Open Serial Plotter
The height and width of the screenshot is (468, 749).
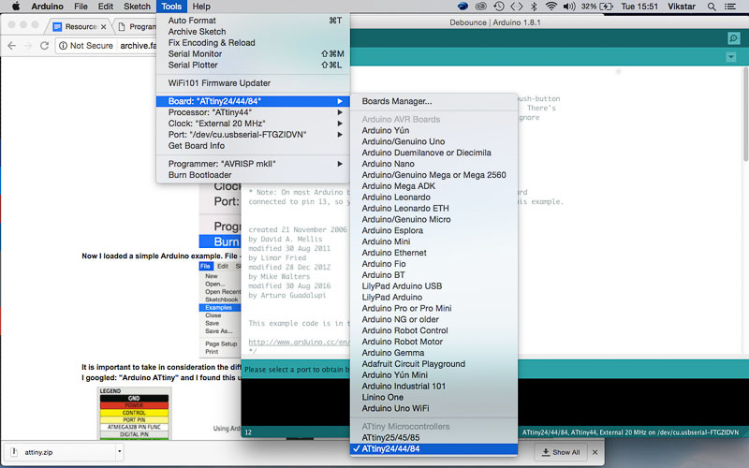coord(253,65)
